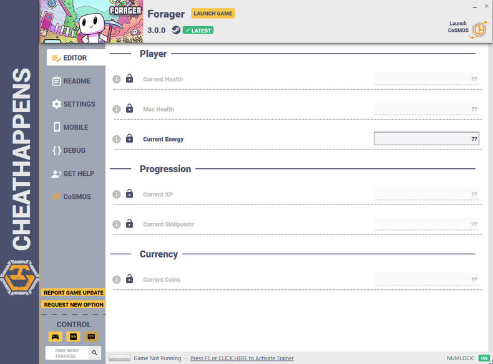Click the Steam platform icon

pyautogui.click(x=176, y=30)
